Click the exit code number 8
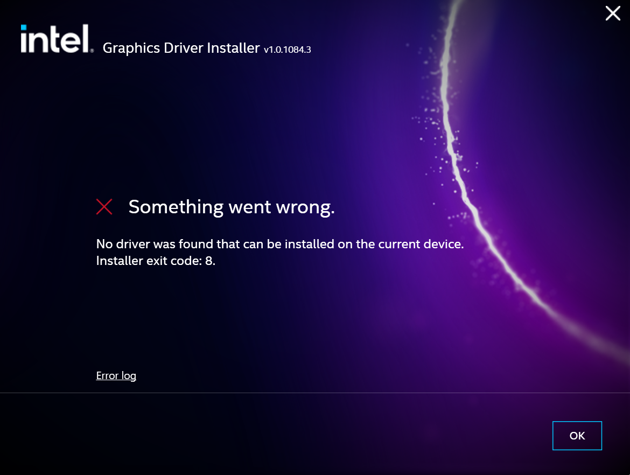 tap(209, 261)
